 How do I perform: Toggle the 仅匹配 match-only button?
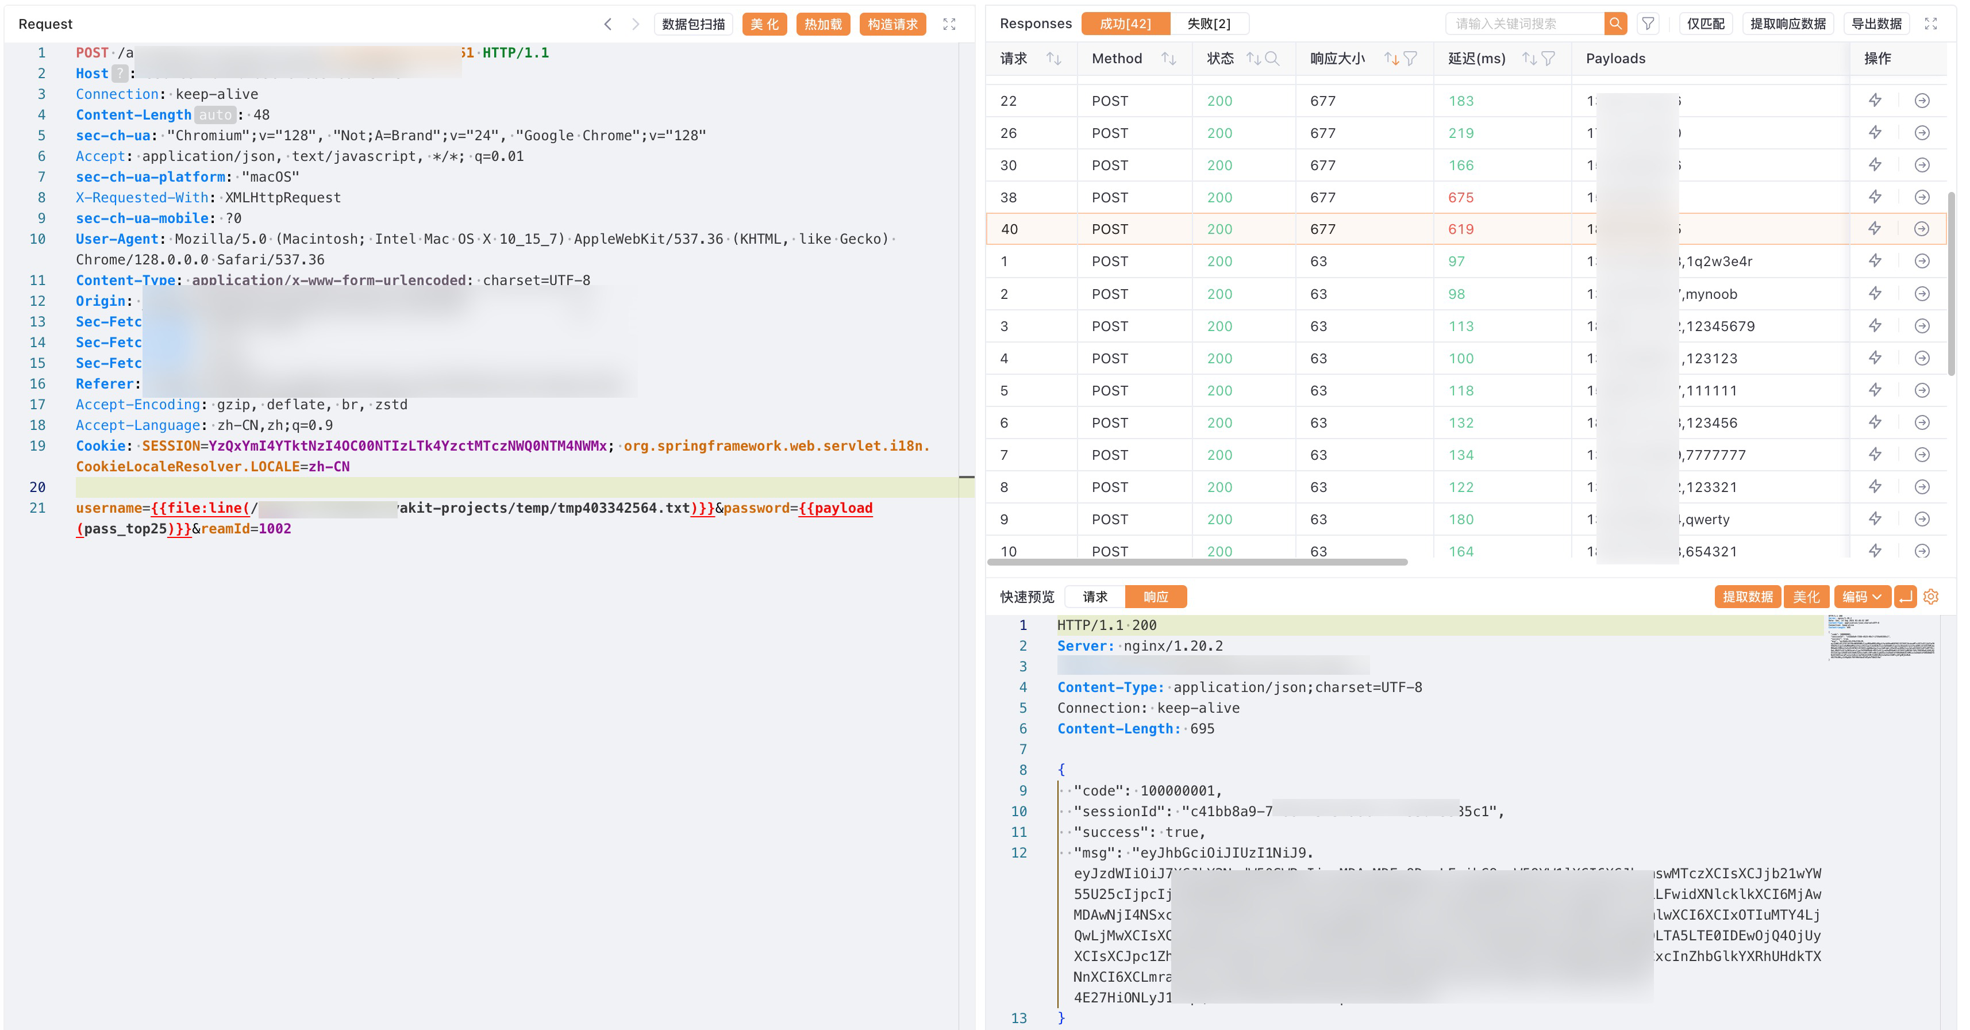coord(1706,24)
